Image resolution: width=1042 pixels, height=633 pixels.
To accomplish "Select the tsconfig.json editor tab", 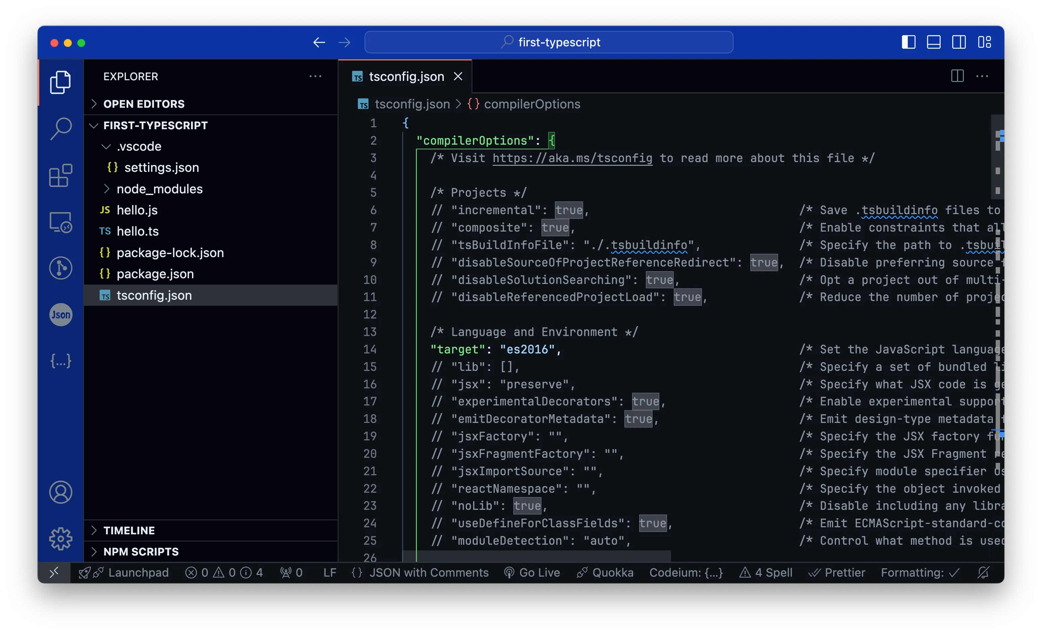I will (x=405, y=77).
